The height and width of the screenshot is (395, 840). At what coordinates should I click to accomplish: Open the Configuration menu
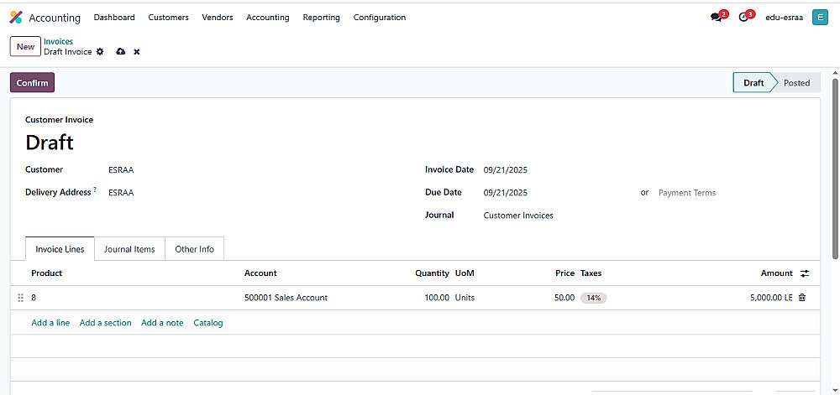point(379,18)
